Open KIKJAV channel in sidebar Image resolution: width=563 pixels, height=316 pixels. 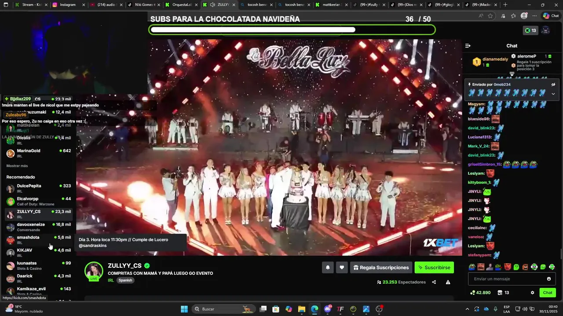tap(38, 252)
